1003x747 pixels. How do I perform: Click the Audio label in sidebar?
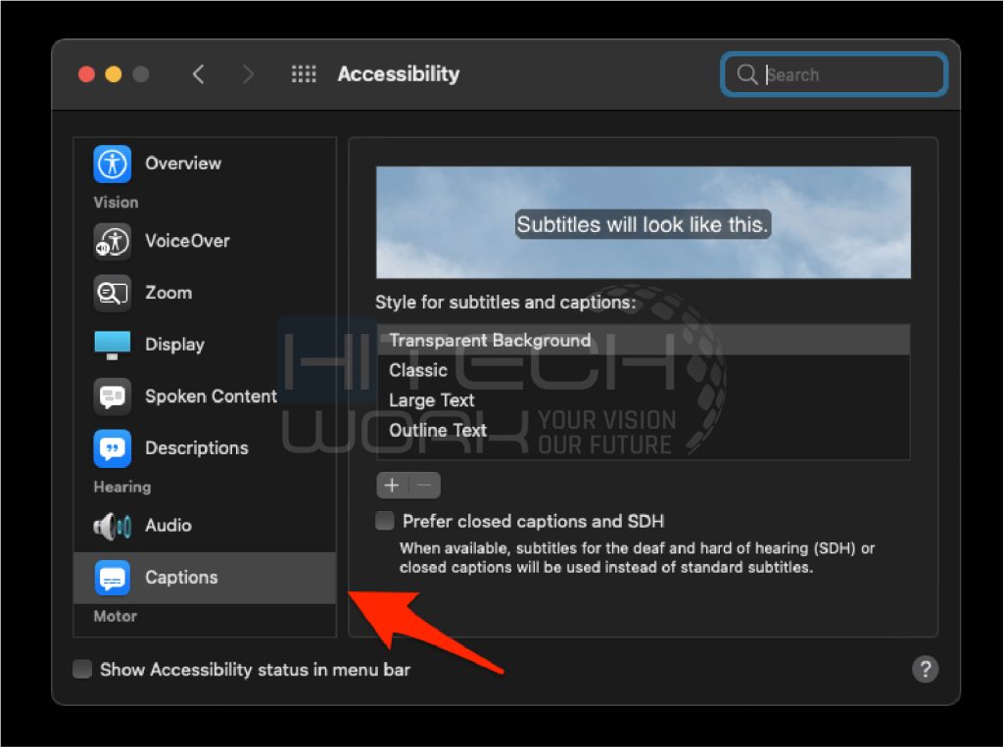[168, 526]
